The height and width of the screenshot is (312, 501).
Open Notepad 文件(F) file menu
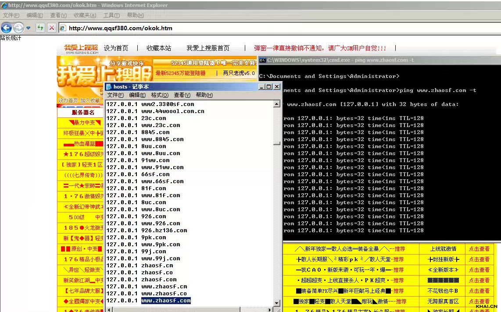pos(115,95)
